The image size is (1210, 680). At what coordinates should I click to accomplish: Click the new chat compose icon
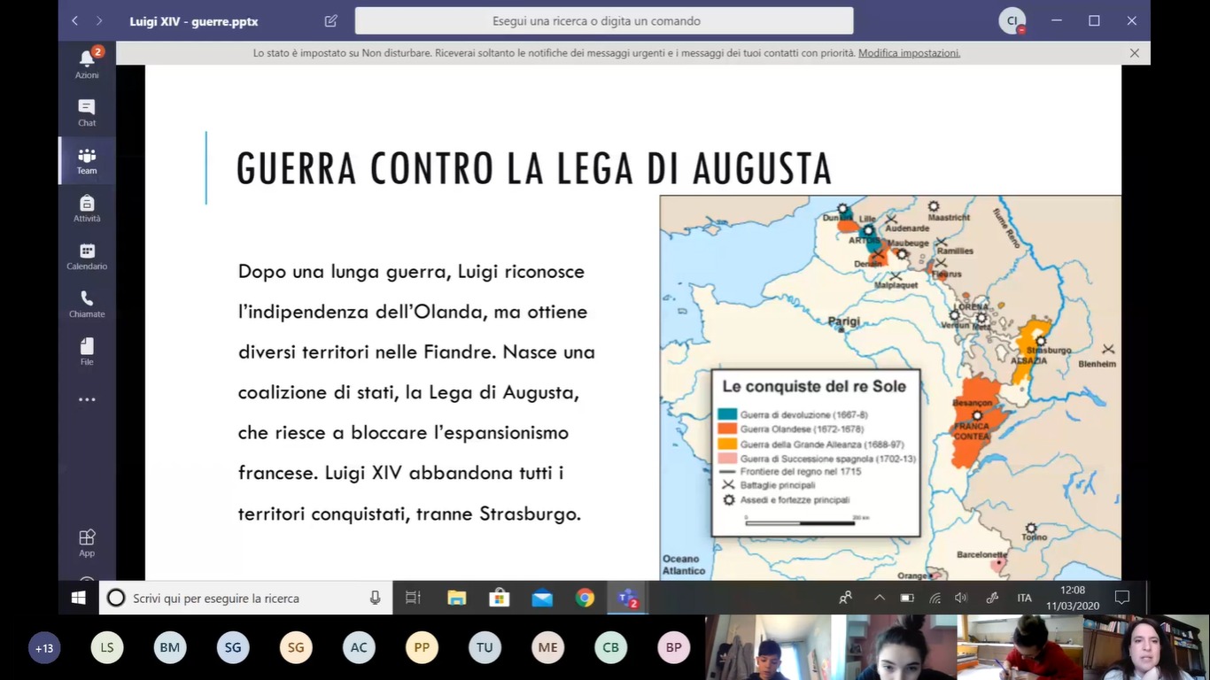click(x=331, y=20)
